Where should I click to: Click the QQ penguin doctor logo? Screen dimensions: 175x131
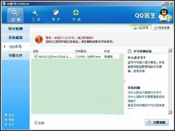(165, 14)
